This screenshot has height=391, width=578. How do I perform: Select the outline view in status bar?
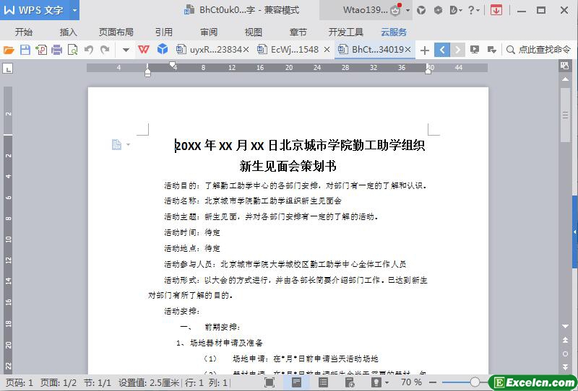coord(323,382)
